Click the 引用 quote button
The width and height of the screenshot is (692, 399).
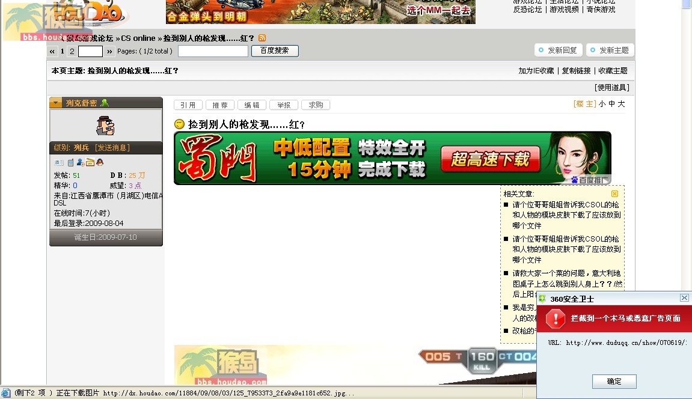pyautogui.click(x=188, y=105)
